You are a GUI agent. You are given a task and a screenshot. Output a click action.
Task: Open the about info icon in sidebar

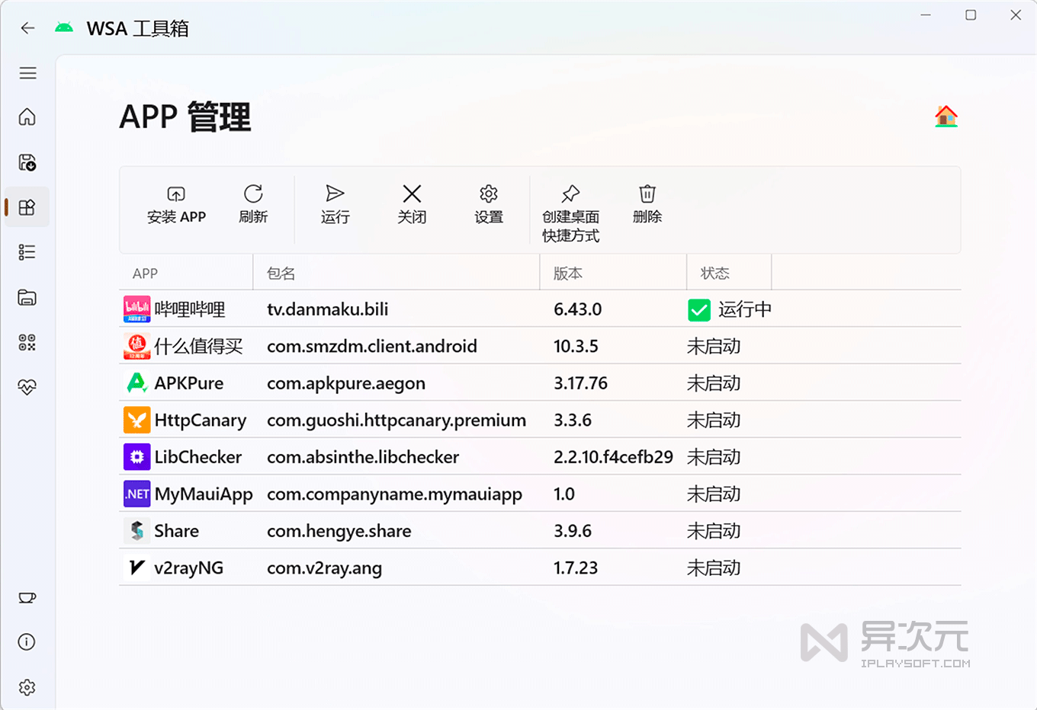tap(27, 642)
